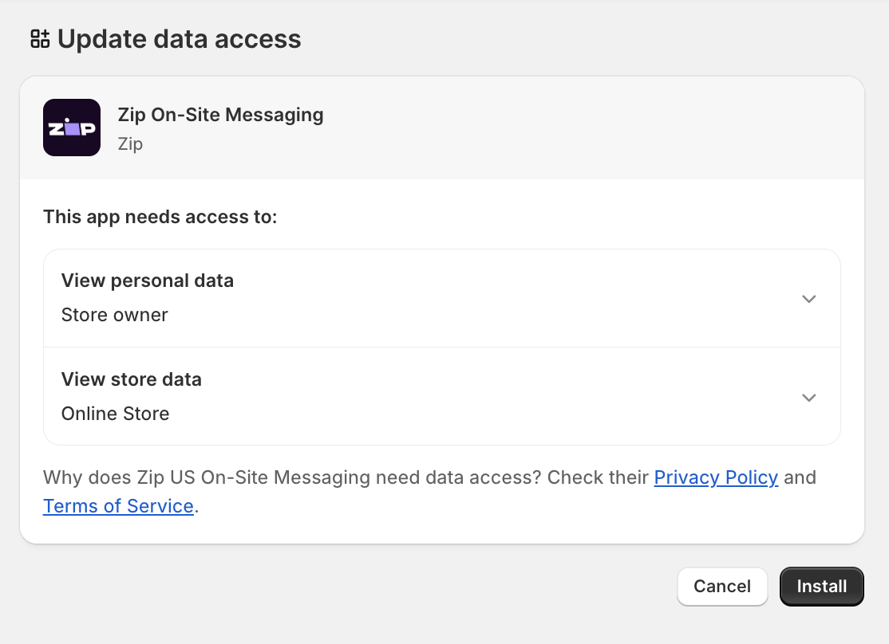Screen dimensions: 889x644
Task: Select the Online Store subtitle
Action: coord(115,414)
